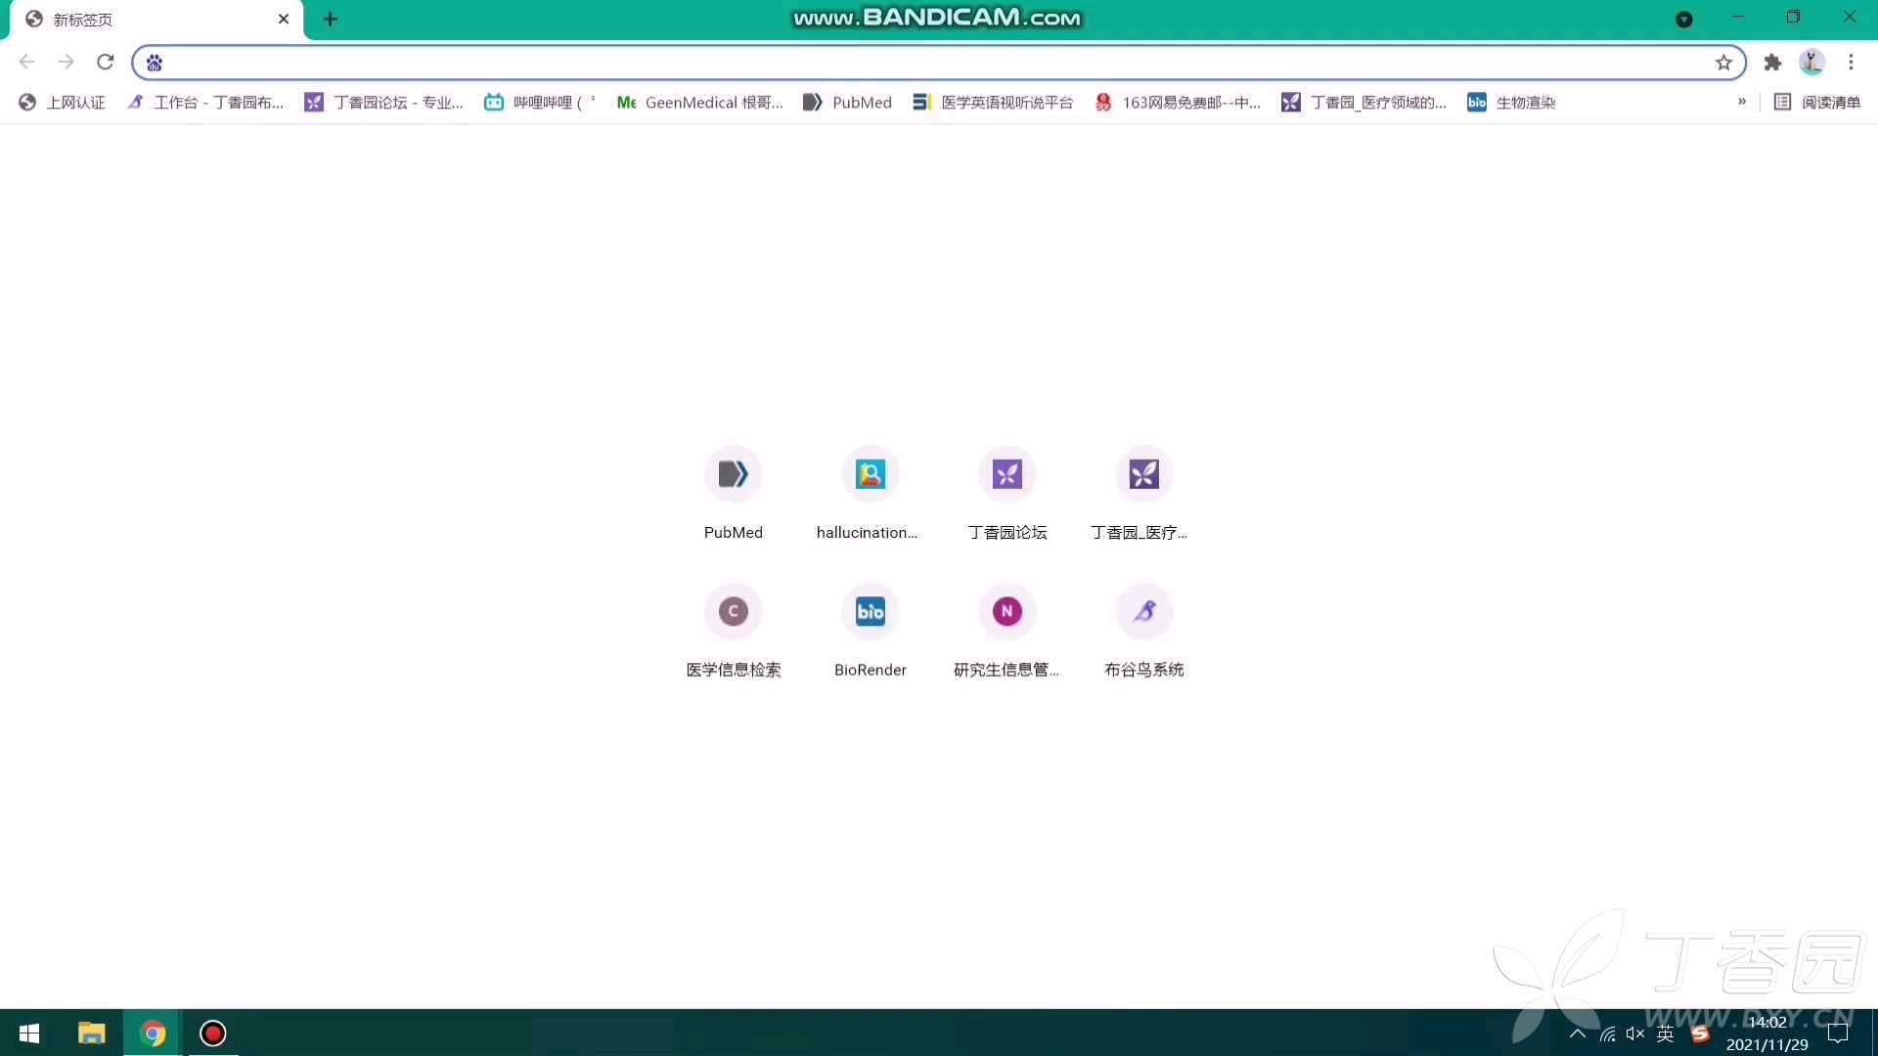Image resolution: width=1878 pixels, height=1056 pixels.
Task: Open a new tab with the plus button
Action: click(x=331, y=20)
